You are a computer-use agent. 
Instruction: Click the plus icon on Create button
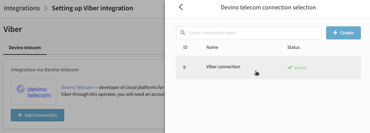(x=335, y=33)
